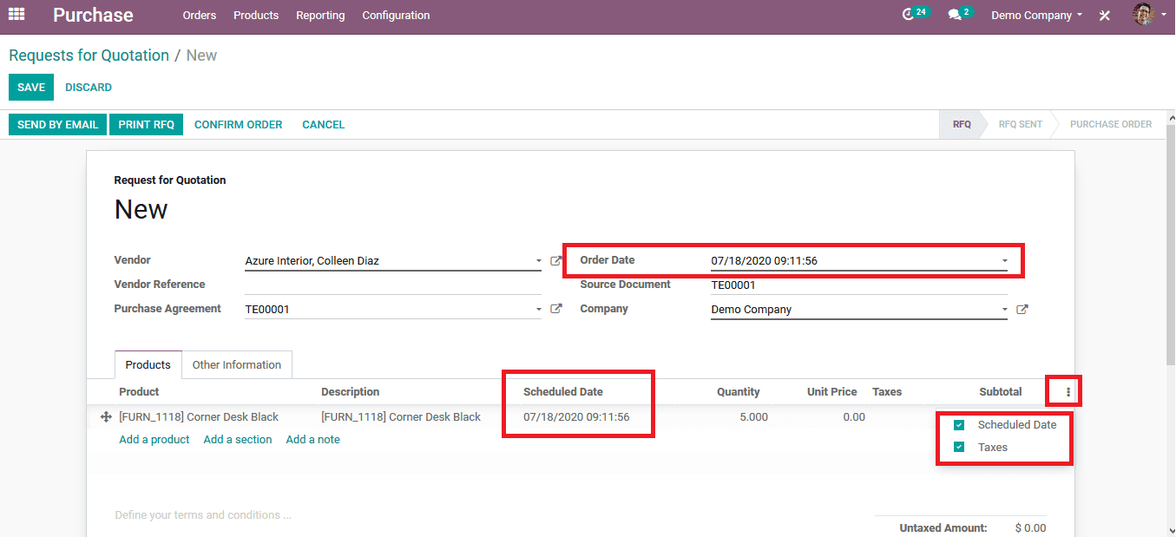Expand the Order Date dropdown arrow
Viewport: 1176px width, 537px height.
click(1004, 261)
